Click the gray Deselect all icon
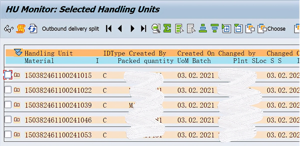 pyautogui.click(x=191, y=28)
